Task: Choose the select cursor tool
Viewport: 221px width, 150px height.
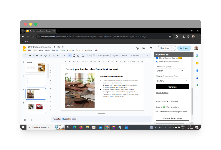Action: [x=70, y=56]
